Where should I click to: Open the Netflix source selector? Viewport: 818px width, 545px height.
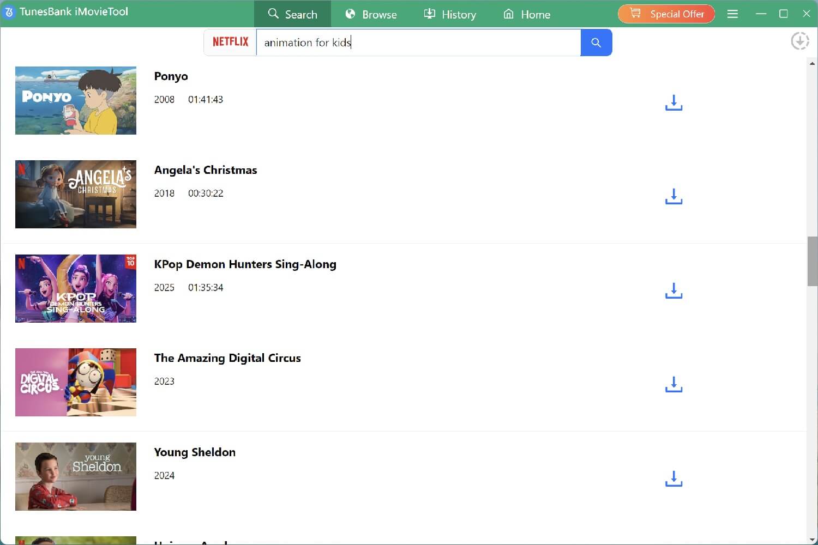tap(230, 41)
